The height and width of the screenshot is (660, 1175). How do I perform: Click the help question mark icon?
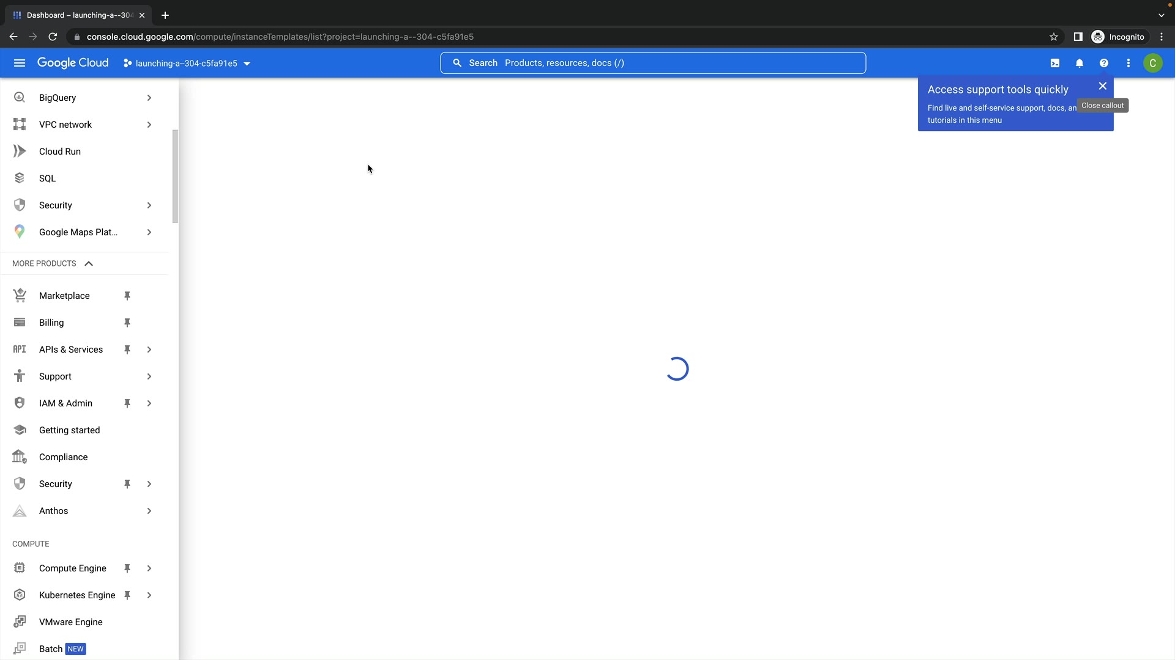click(1104, 63)
